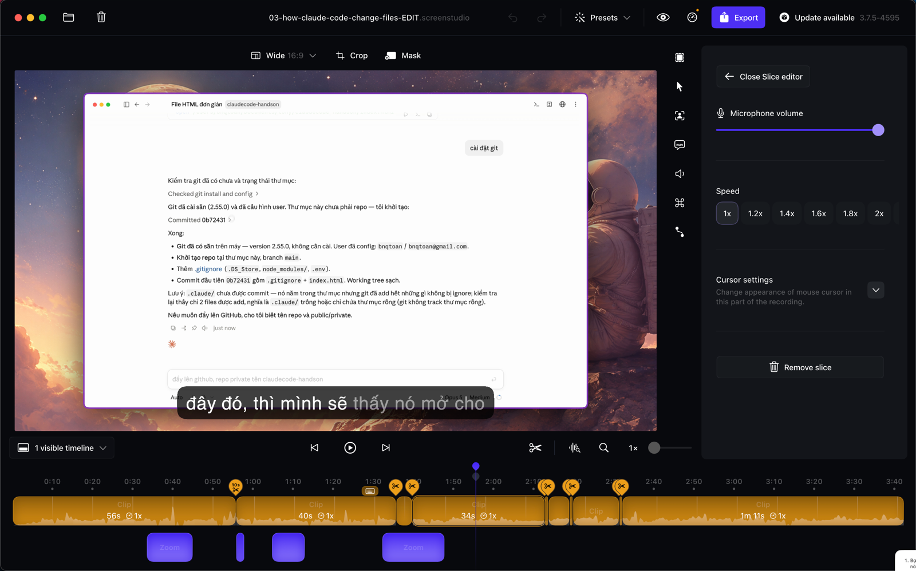Select the first Zoom block on timeline
The height and width of the screenshot is (571, 916).
(169, 548)
